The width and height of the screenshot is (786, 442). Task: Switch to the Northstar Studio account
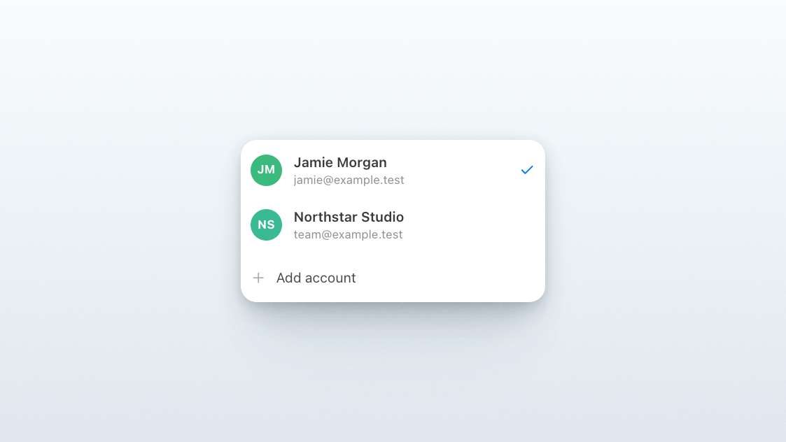pos(393,224)
